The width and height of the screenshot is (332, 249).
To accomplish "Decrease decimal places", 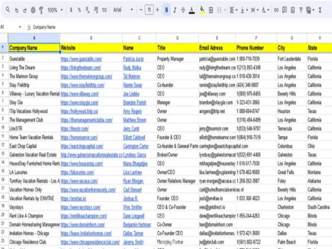I will [88, 10].
